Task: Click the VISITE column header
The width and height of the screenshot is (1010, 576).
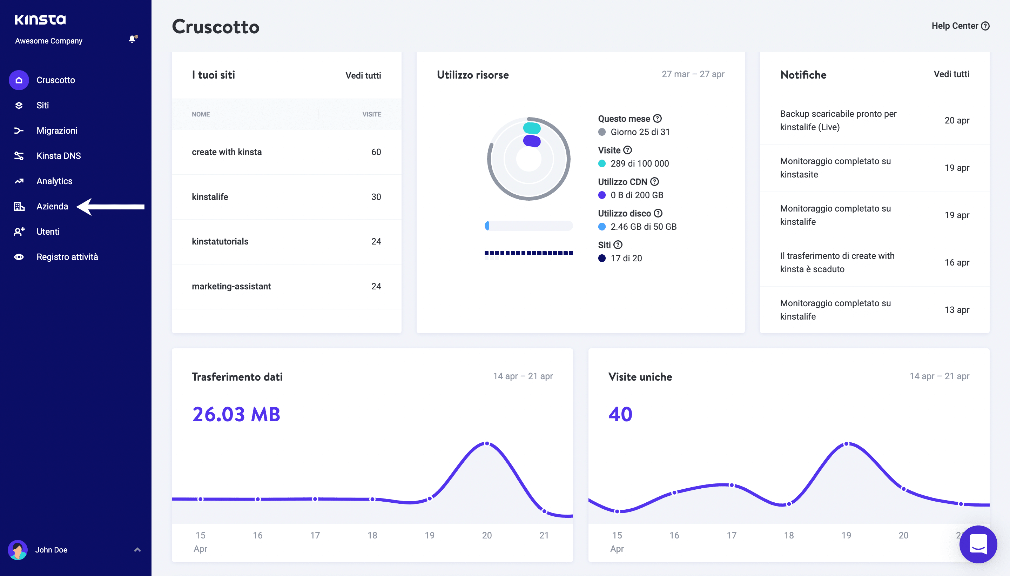Action: click(x=372, y=114)
